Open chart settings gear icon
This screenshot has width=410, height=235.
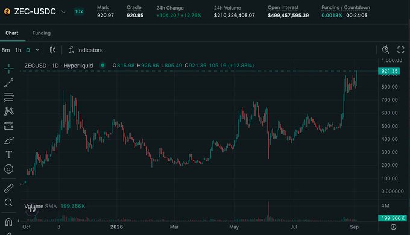(393, 227)
